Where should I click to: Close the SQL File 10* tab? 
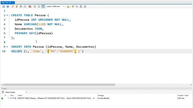(13, 3)
